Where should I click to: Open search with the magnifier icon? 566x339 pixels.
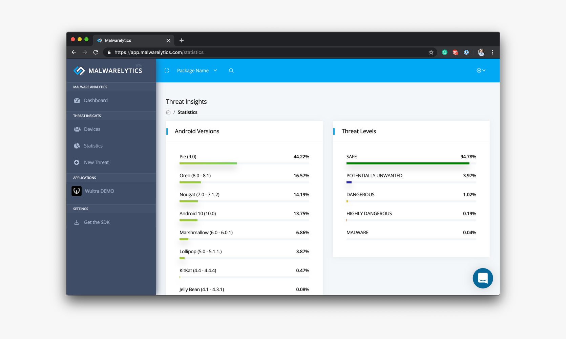tap(231, 71)
